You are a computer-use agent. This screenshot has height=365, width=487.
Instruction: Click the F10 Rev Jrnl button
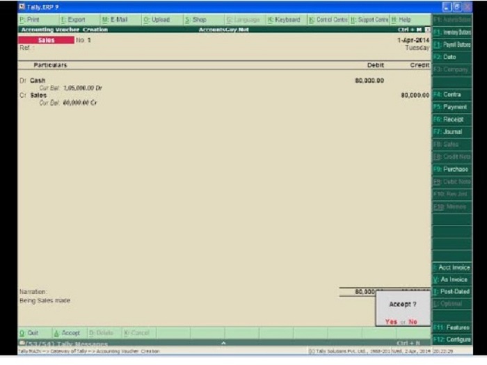[x=452, y=194]
